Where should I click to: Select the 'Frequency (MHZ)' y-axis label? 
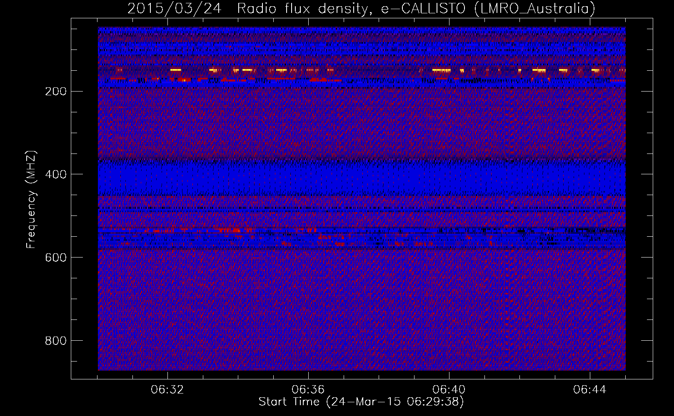[31, 199]
